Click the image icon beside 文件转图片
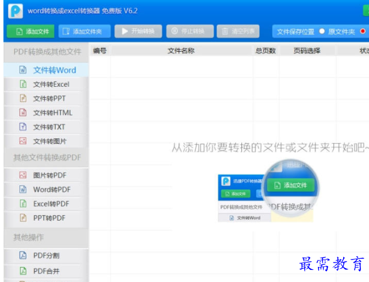 23,141
